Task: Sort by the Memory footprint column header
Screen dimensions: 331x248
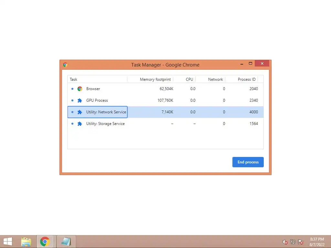Action: [150, 79]
